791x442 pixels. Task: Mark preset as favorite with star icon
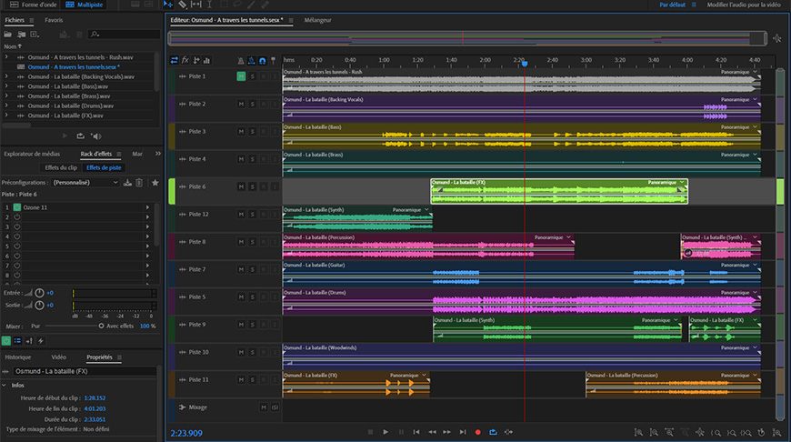155,183
